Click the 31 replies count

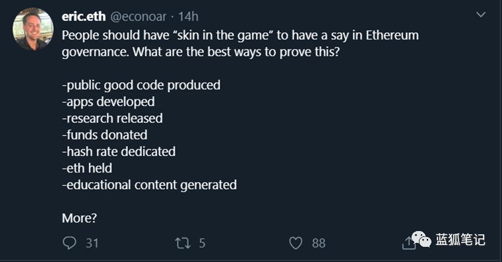point(92,243)
